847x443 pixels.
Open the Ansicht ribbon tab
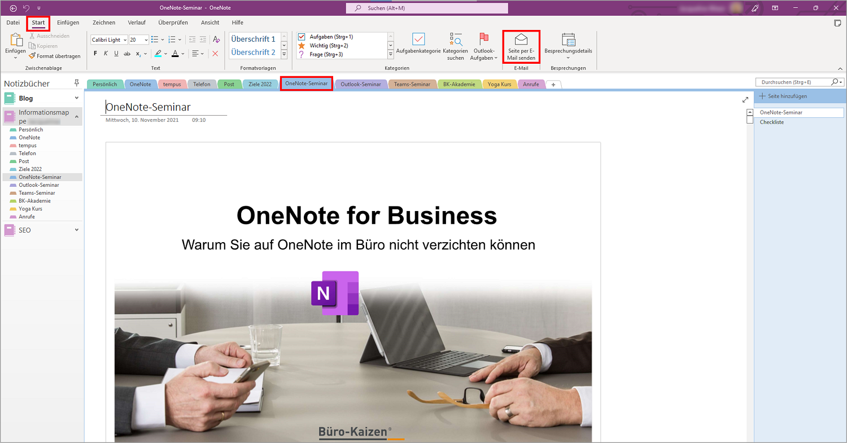pyautogui.click(x=210, y=23)
